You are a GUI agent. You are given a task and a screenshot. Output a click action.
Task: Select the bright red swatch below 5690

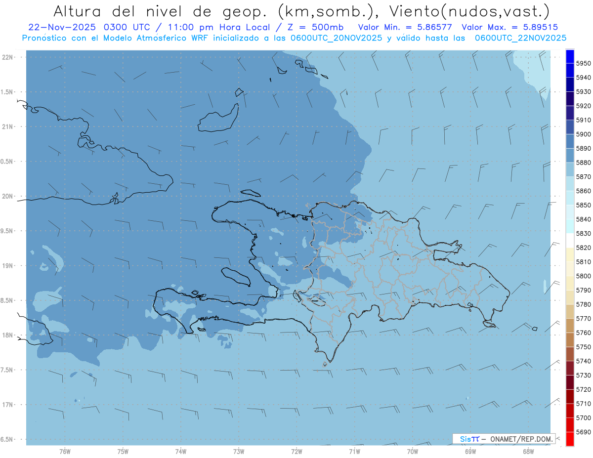[x=570, y=439]
